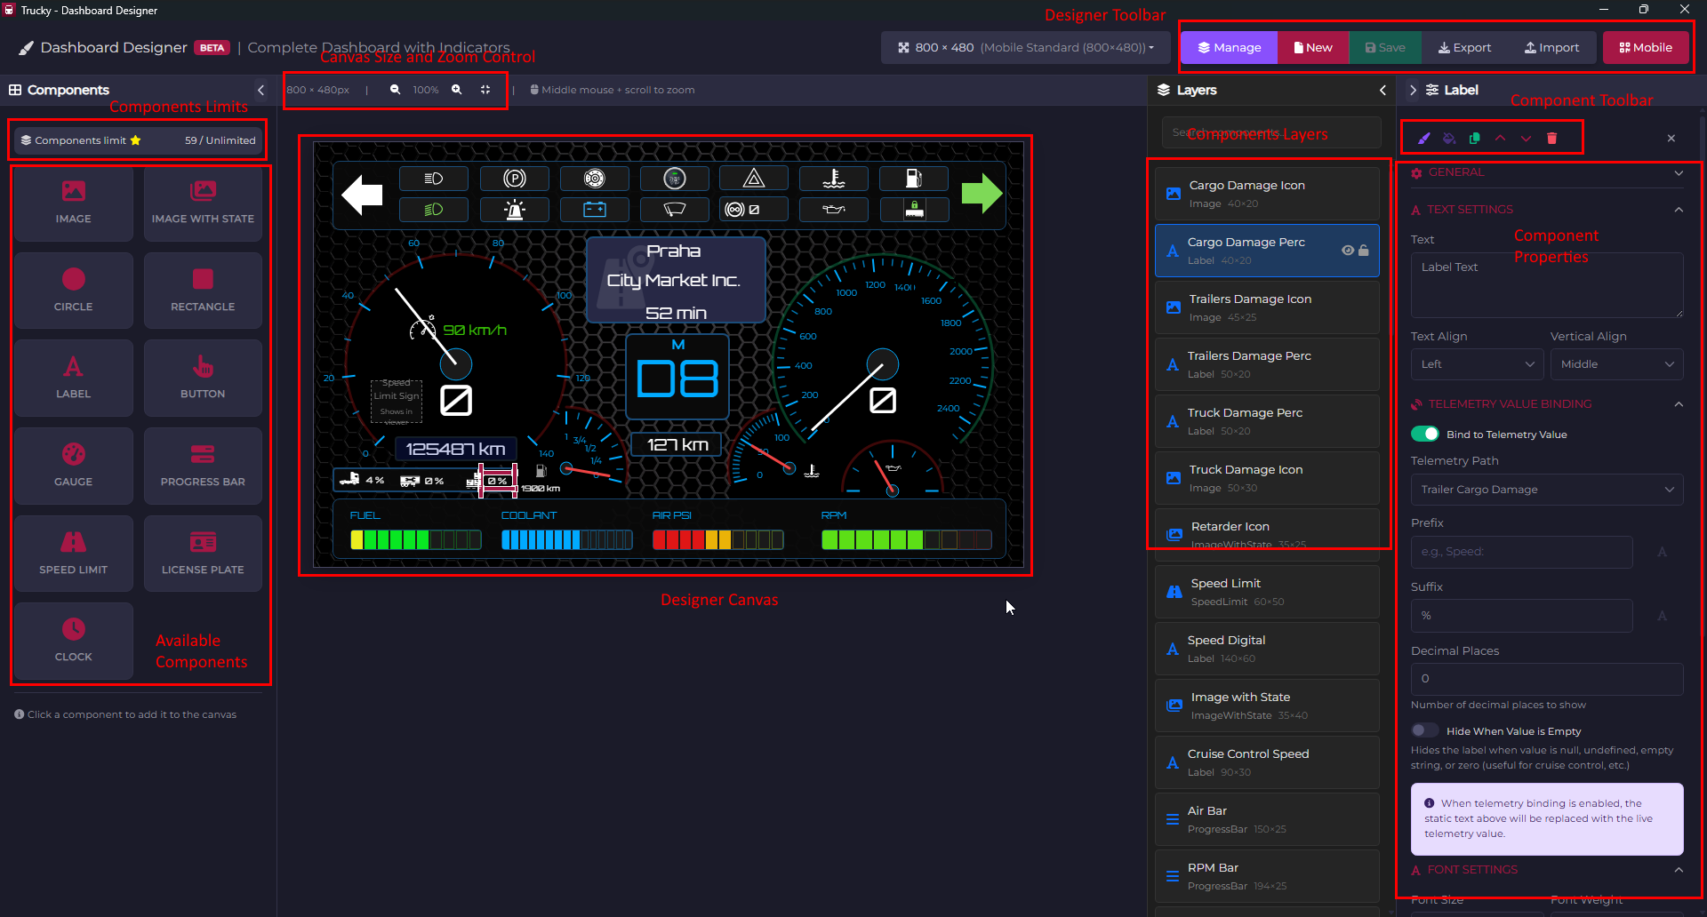The width and height of the screenshot is (1707, 917).
Task: Click the zoom out magnifier icon
Action: tap(395, 90)
